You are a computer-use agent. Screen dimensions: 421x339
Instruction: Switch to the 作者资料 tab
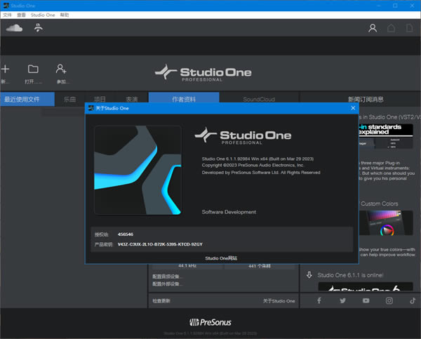[x=185, y=99]
